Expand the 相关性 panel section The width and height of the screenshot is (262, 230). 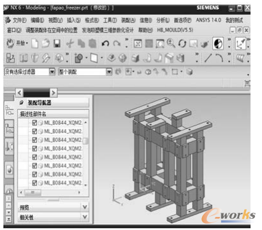click(x=53, y=217)
